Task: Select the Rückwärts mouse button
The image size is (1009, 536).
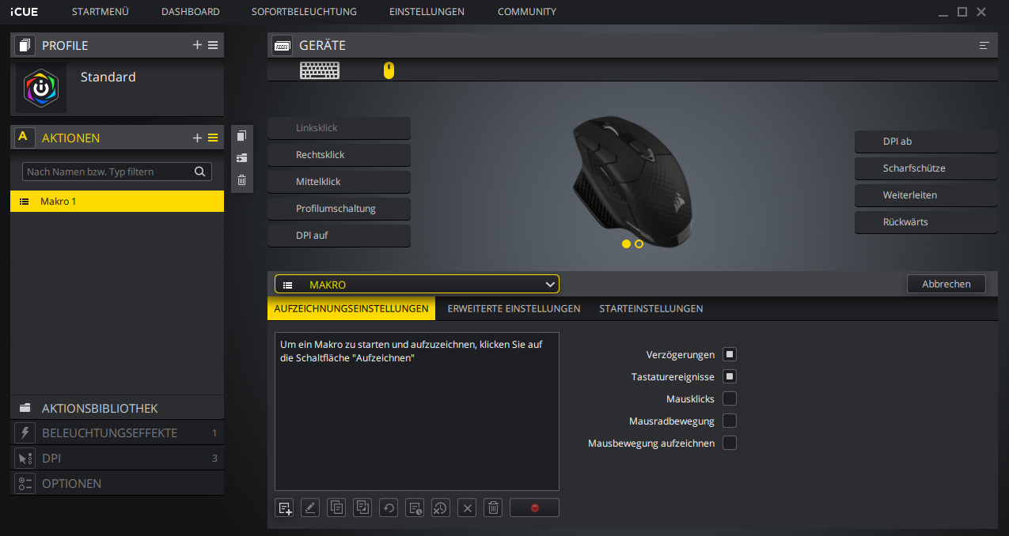Action: [926, 222]
